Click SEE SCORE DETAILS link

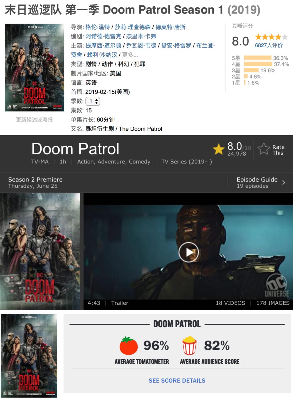[x=177, y=380]
